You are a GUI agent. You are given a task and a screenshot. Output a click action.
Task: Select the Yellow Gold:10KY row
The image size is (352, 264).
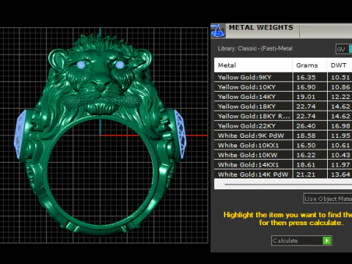tap(283, 87)
